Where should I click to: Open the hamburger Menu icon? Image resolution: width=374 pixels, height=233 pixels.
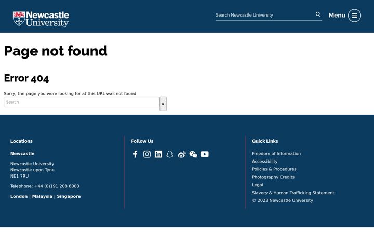point(354,16)
